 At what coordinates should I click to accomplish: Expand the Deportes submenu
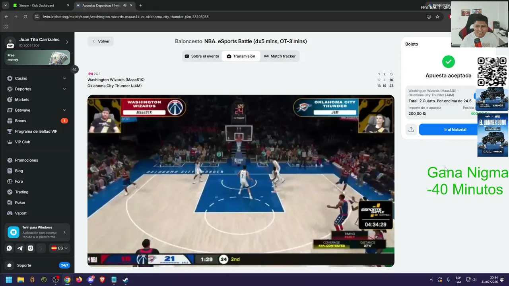[x=64, y=89]
